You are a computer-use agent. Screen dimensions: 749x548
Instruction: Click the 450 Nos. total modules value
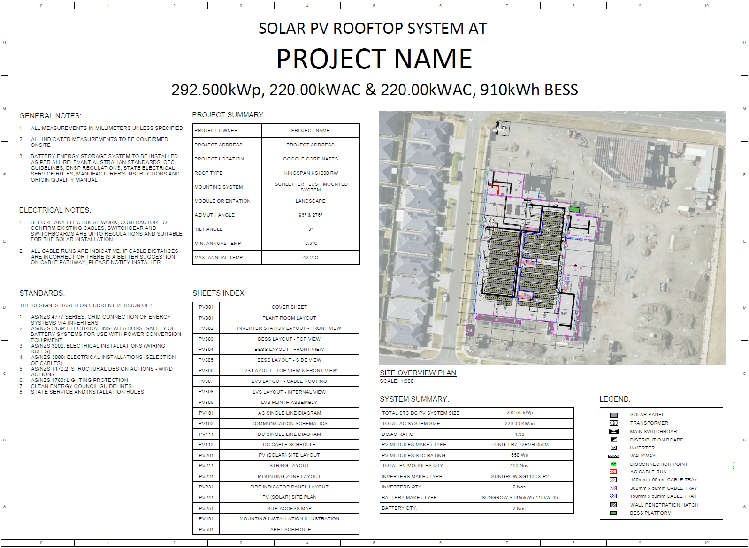coord(520,466)
